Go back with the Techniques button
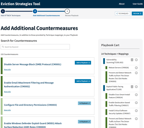The height and width of the screenshot is (128, 144). pyautogui.click(x=123, y=14)
